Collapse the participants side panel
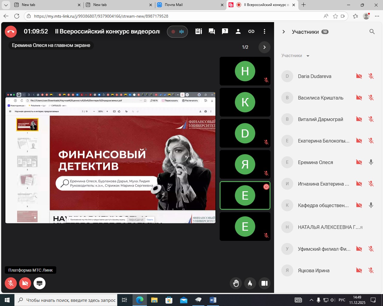The height and width of the screenshot is (306, 383). tap(284, 32)
